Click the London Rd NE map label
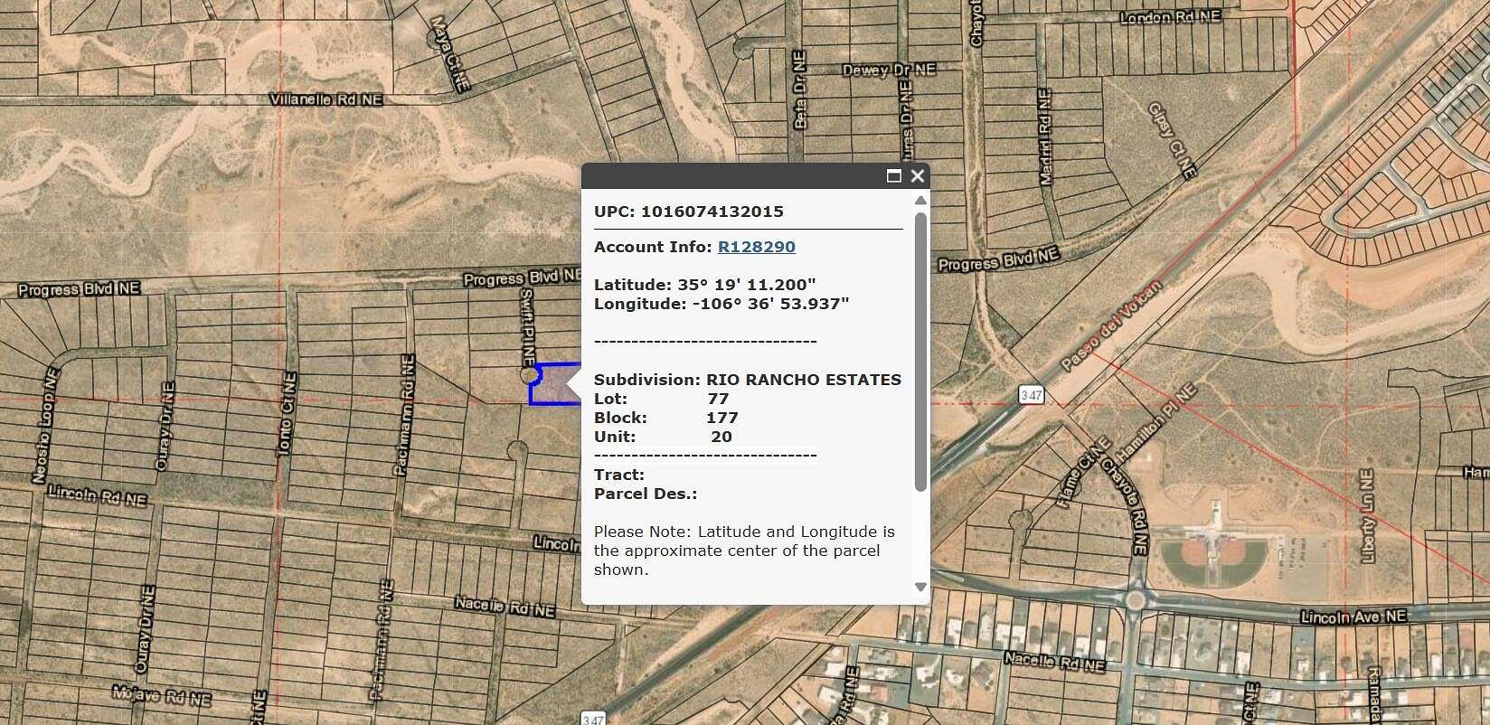 (1170, 17)
